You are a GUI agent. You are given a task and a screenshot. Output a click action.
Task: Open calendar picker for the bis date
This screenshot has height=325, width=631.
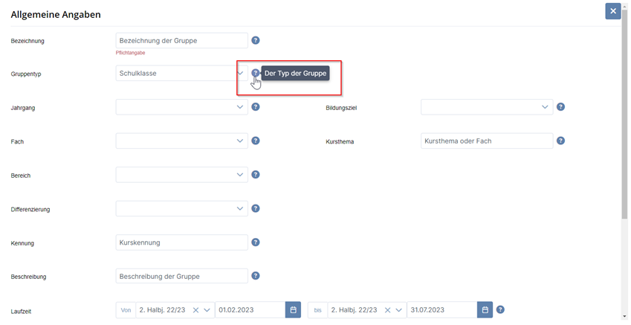(x=485, y=310)
